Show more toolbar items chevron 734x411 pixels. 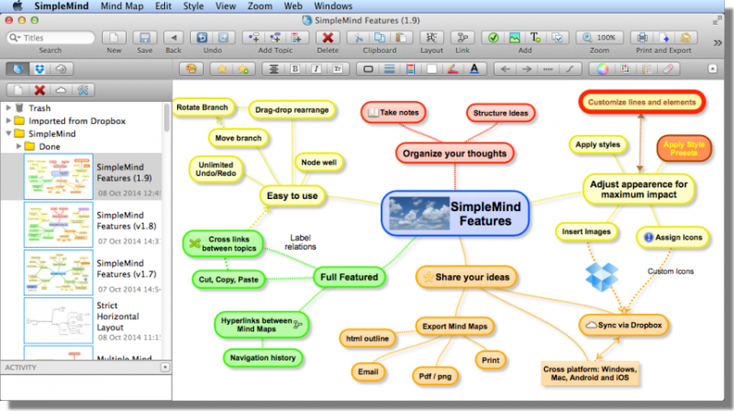(717, 43)
